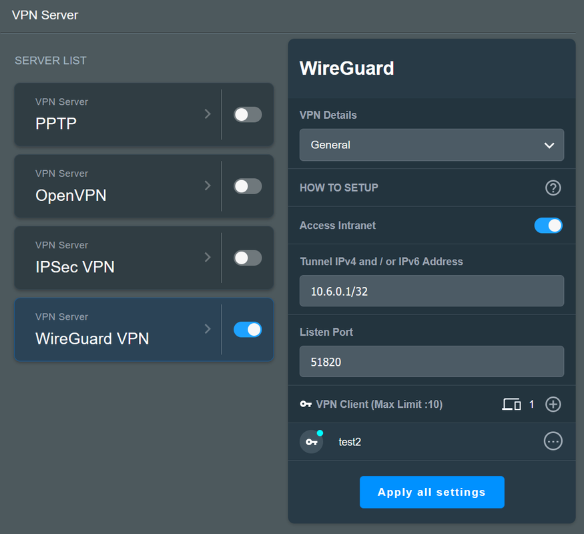
Task: Click Apply all settings button
Action: (432, 492)
